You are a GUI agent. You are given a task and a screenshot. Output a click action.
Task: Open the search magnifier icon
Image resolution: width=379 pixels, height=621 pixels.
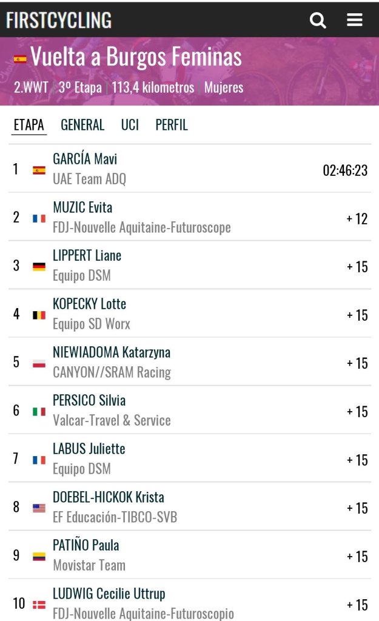coord(318,20)
